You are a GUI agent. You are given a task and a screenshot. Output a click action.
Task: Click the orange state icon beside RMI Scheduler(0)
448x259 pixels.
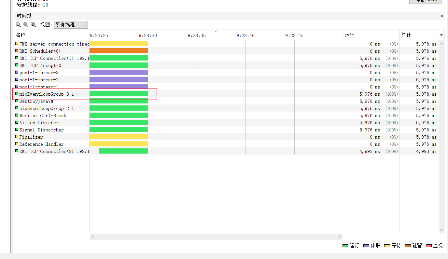pos(17,51)
